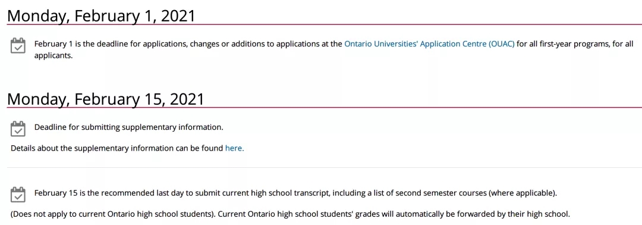Follow the 'here' link for supplementary information details

click(x=234, y=148)
